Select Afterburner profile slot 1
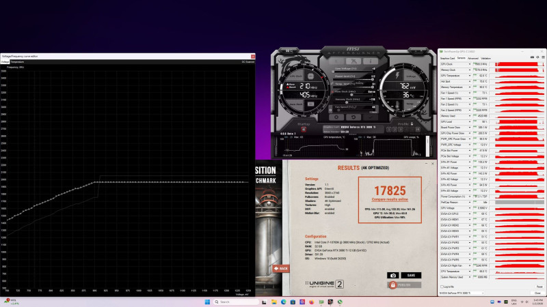The width and height of the screenshot is (547, 307). click(x=389, y=130)
